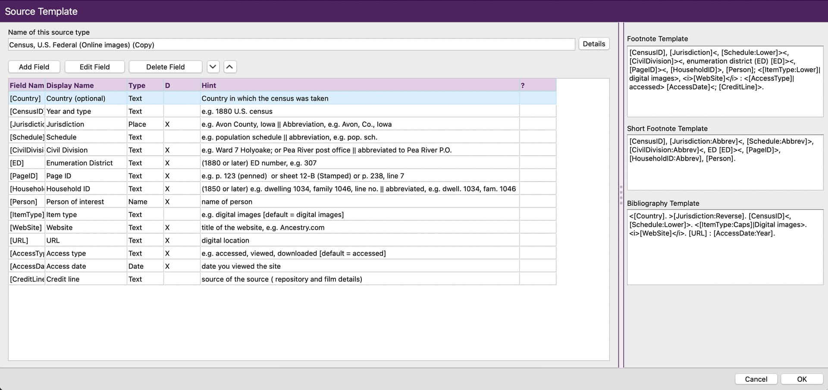Click the Edit Field button
The height and width of the screenshot is (390, 828).
point(95,67)
